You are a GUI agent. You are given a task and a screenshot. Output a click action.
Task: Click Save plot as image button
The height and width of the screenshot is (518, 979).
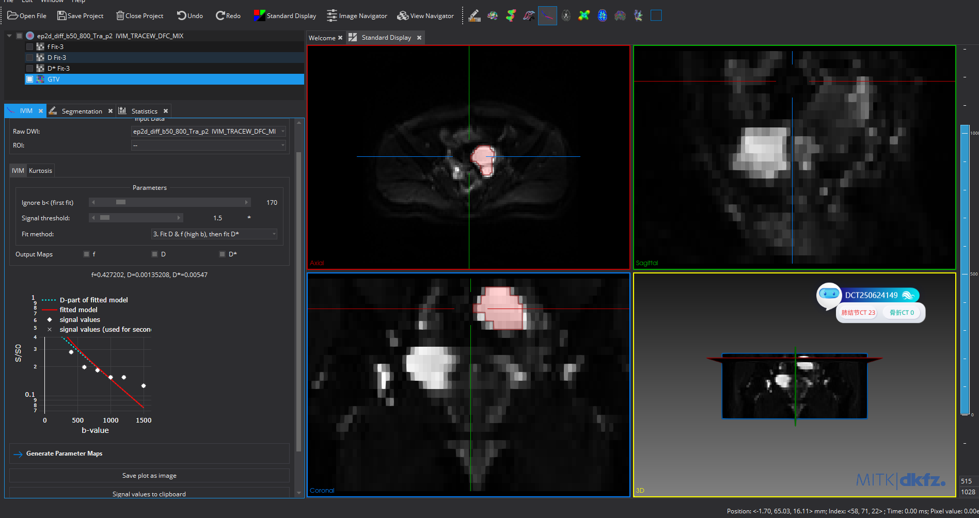pyautogui.click(x=149, y=476)
